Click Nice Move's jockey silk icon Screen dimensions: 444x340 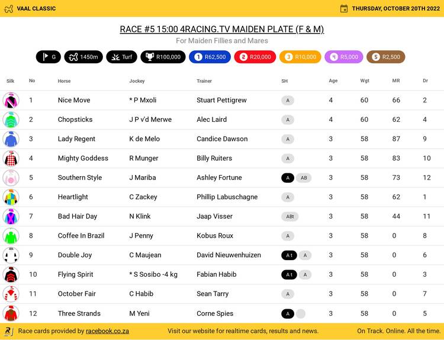[11, 101]
